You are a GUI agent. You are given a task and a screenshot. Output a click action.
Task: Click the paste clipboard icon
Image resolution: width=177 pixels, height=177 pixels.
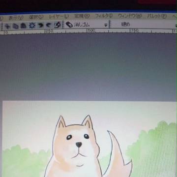tap(23, 26)
